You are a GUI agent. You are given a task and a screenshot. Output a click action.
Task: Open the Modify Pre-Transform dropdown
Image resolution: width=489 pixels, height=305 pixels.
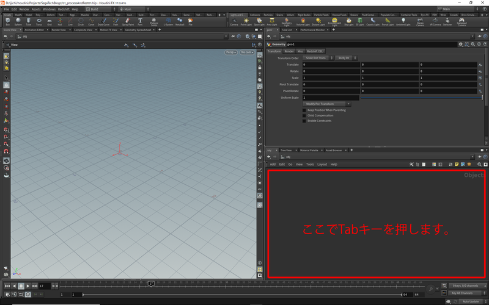pyautogui.click(x=326, y=104)
